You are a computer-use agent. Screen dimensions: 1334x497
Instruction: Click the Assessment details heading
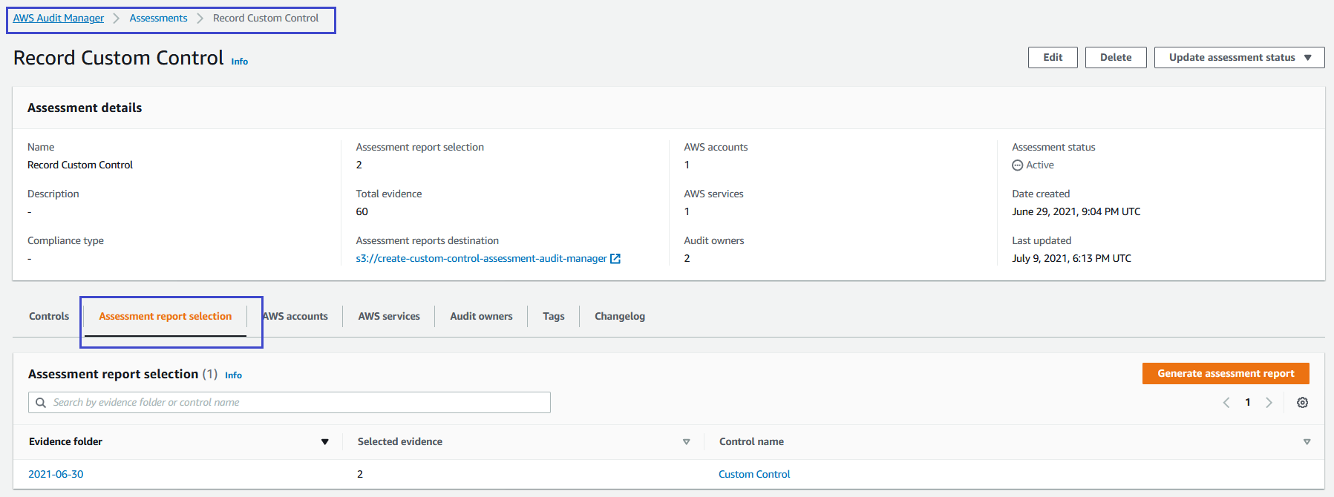click(x=85, y=108)
